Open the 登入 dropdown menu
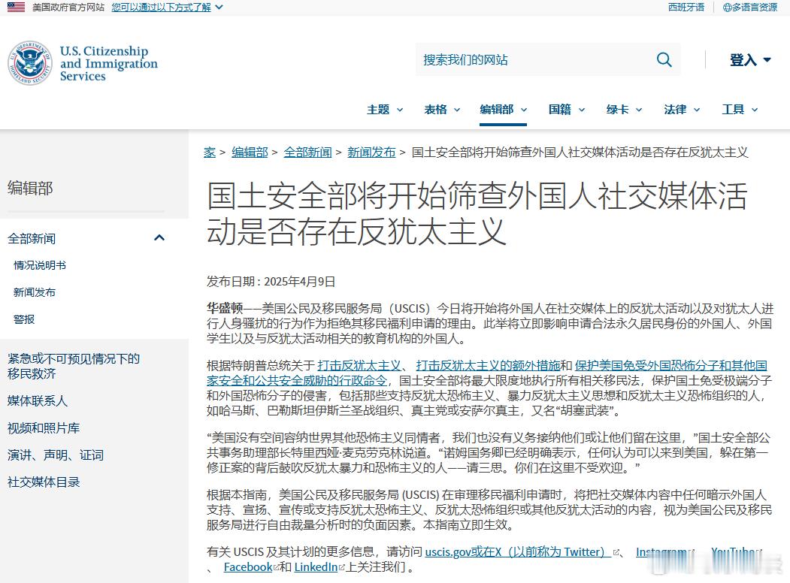The width and height of the screenshot is (790, 583). click(x=750, y=60)
